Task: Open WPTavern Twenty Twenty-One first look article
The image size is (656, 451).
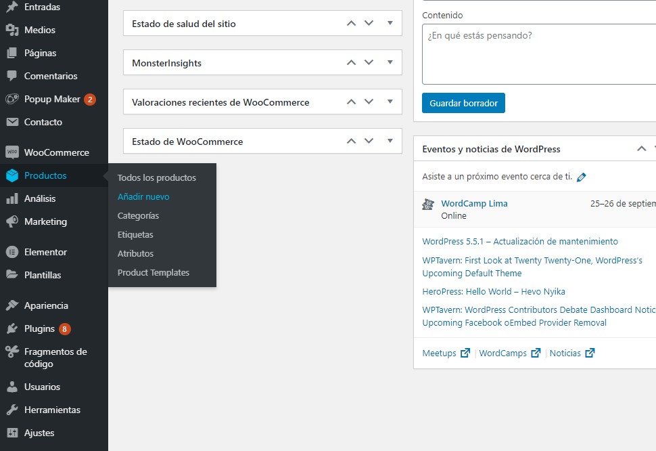Action: 532,267
